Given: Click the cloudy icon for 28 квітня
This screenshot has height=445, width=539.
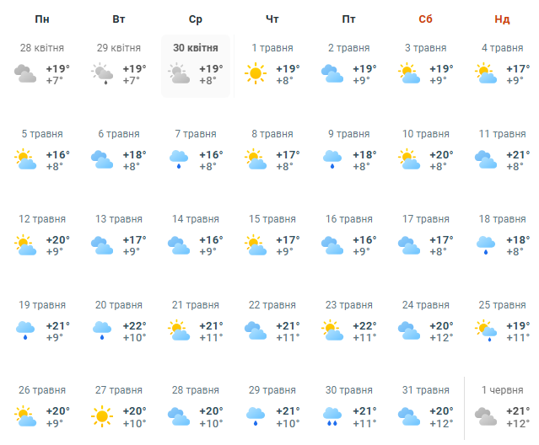Looking at the screenshot, I should point(25,74).
